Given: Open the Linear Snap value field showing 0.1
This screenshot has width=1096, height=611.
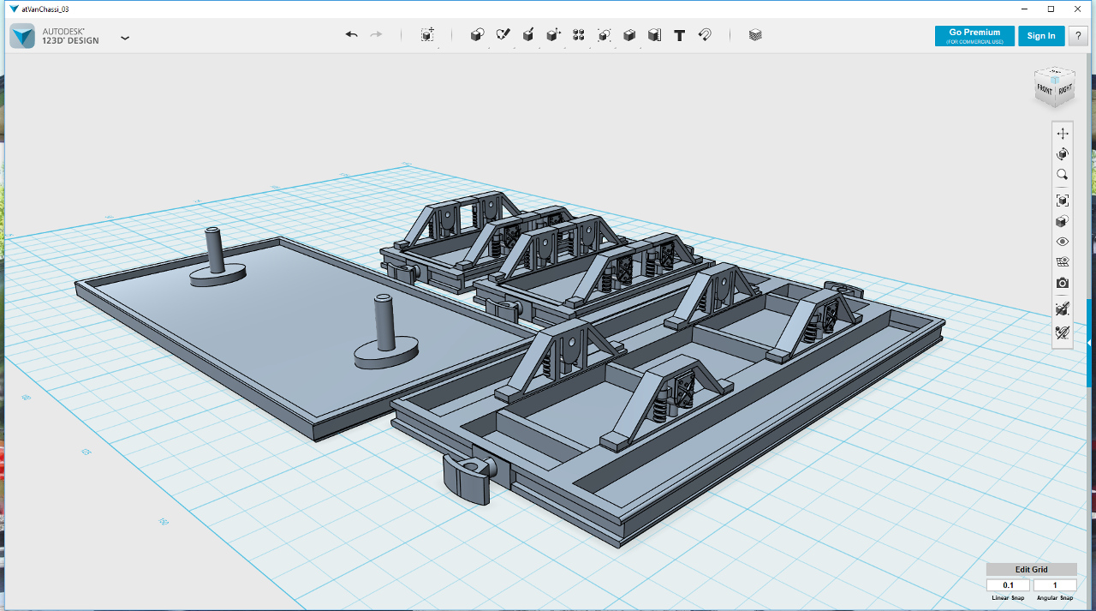Looking at the screenshot, I should (1008, 585).
